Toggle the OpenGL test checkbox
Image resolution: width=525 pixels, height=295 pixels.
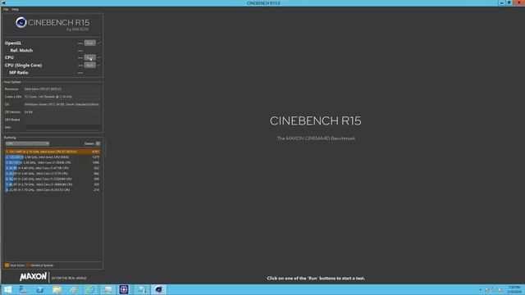(x=98, y=43)
